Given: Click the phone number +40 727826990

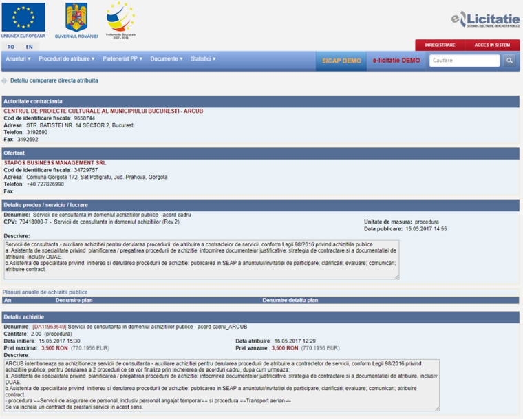Looking at the screenshot, I should click(45, 184).
